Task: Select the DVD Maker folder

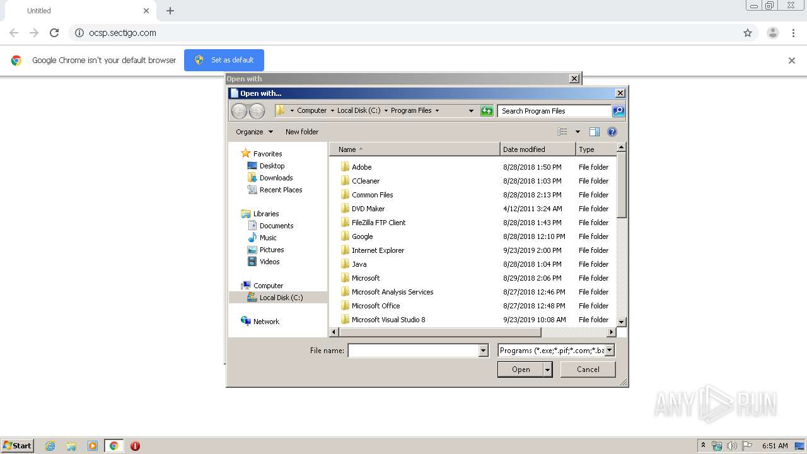Action: pyautogui.click(x=368, y=209)
